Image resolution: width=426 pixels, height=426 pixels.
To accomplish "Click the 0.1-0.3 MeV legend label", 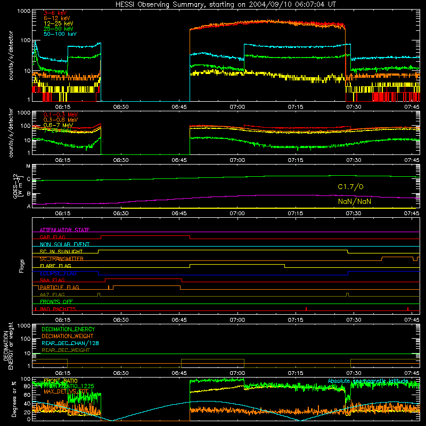I will click(x=61, y=114).
